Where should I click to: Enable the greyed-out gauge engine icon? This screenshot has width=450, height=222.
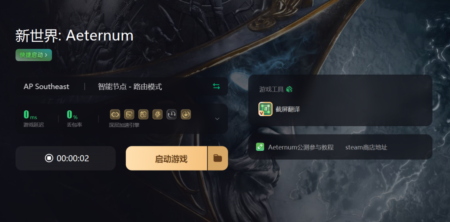point(172,114)
